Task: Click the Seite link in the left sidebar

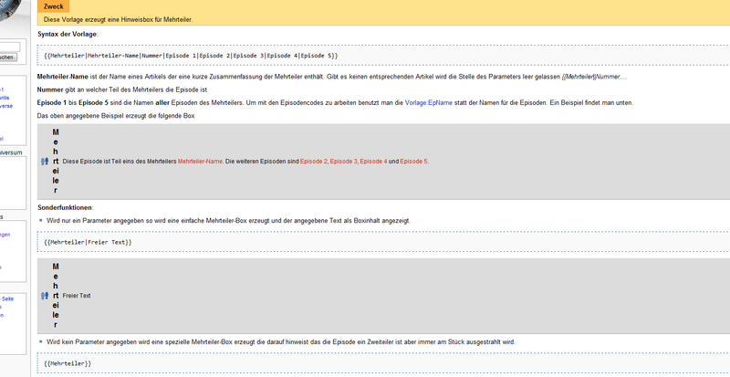Action: (x=7, y=298)
